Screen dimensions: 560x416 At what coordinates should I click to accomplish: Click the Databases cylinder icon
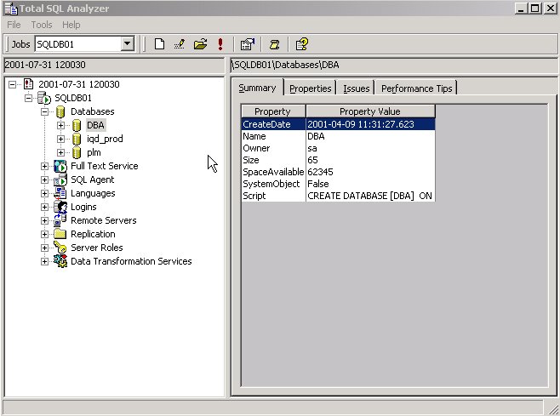[60, 111]
